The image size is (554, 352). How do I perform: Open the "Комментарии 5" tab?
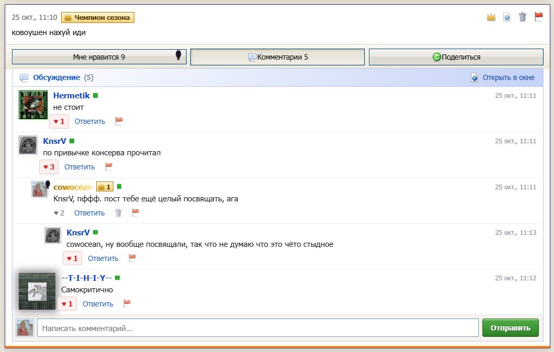click(278, 57)
